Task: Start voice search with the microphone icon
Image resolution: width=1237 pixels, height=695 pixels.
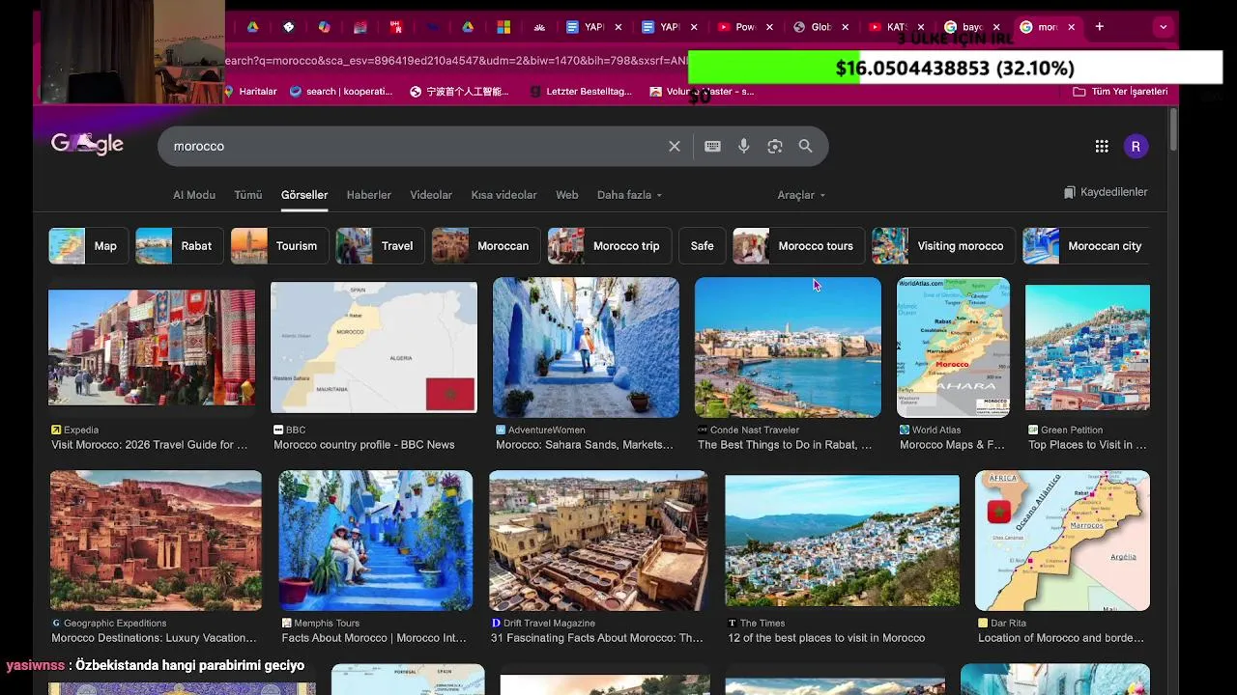Action: tap(744, 146)
